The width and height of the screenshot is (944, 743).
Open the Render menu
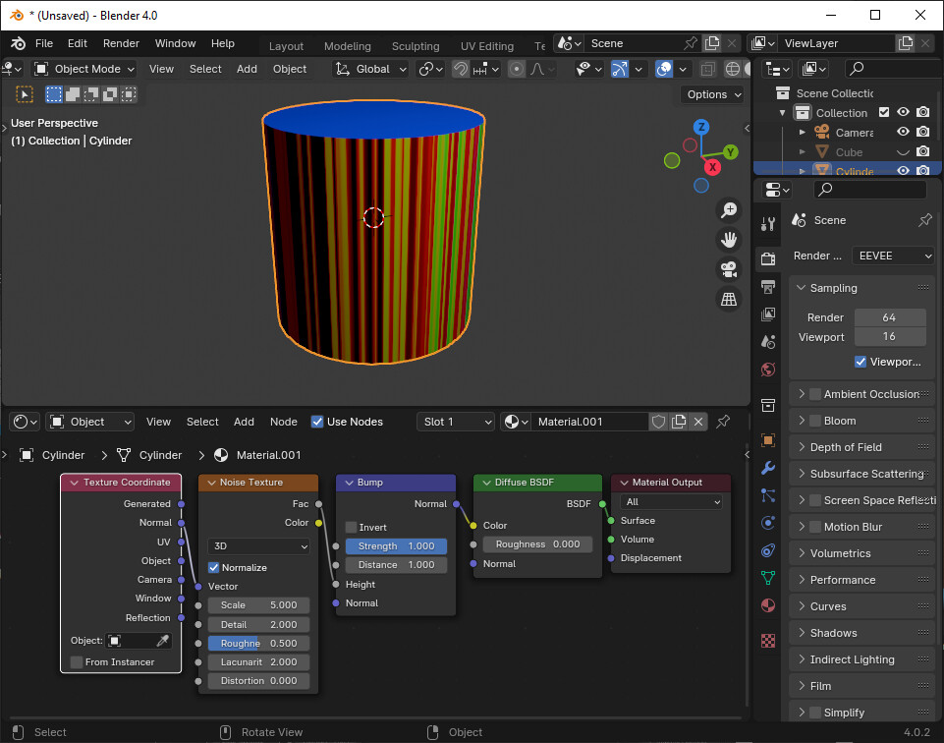pyautogui.click(x=121, y=43)
